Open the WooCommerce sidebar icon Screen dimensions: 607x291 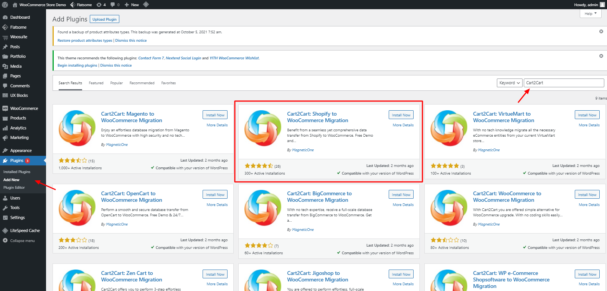coord(5,108)
